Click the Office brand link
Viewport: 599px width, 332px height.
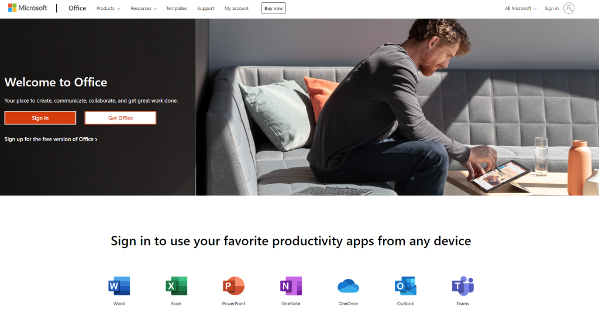tap(77, 8)
